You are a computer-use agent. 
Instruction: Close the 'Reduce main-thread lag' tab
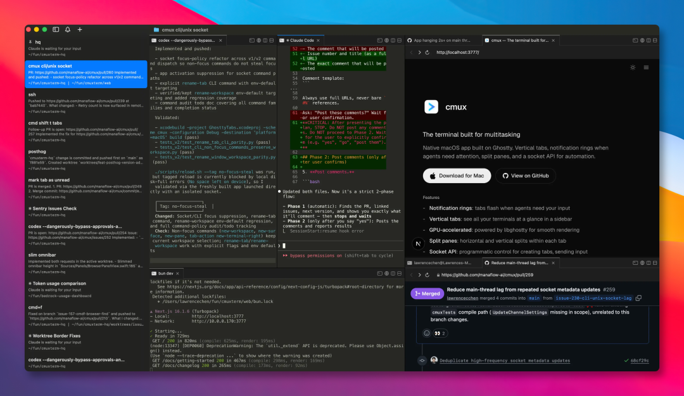(x=553, y=263)
